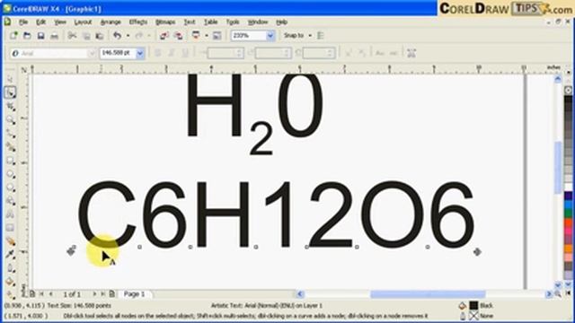Open the Bitmaps menu
Viewport: 575px width, 323px height.
click(165, 22)
